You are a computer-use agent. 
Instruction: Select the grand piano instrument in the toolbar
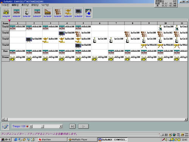(48, 12)
